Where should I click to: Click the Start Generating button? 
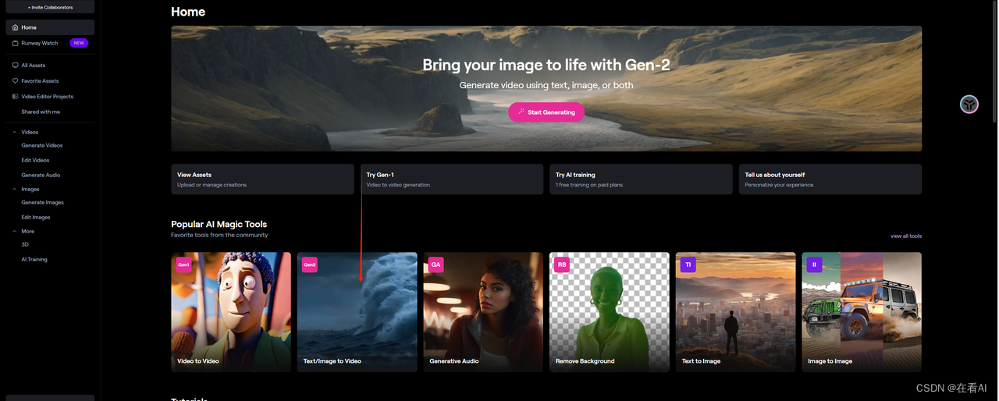[x=546, y=112]
